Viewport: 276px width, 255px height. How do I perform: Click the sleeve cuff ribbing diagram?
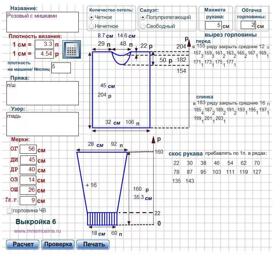102,219
